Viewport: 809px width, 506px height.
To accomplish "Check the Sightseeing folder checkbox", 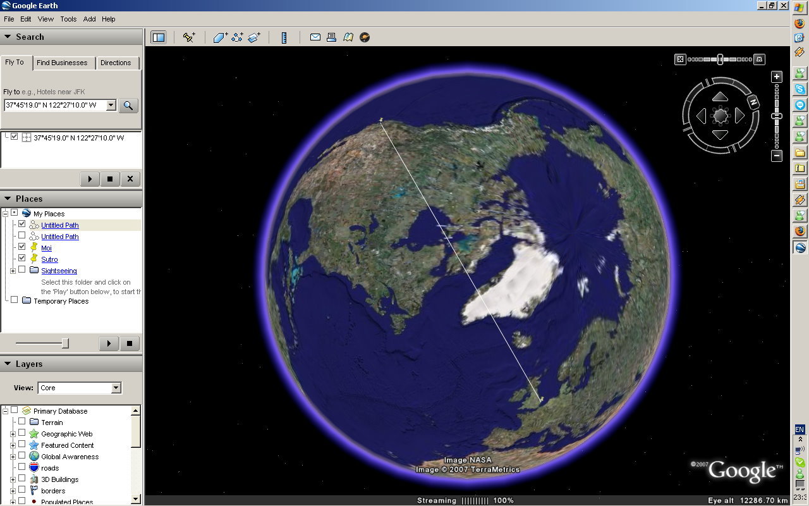I will 22,270.
